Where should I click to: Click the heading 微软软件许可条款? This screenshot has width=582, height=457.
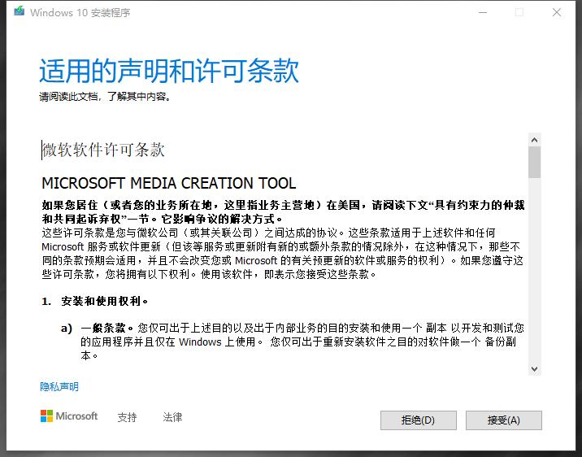pyautogui.click(x=103, y=150)
